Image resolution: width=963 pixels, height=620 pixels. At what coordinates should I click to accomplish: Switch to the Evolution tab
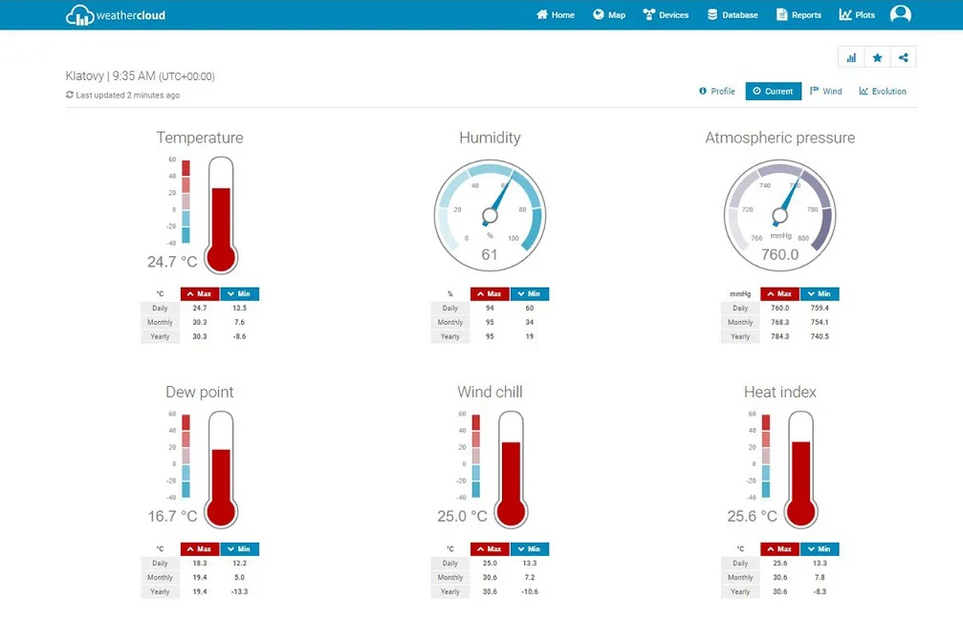[883, 91]
